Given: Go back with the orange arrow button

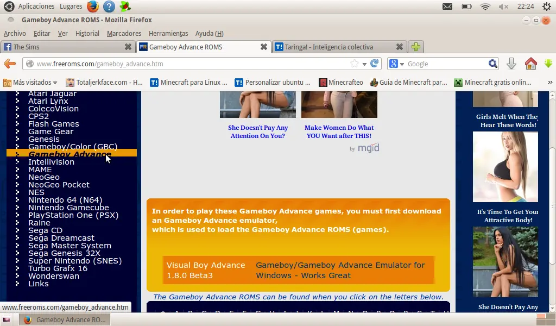Looking at the screenshot, I should 10,64.
